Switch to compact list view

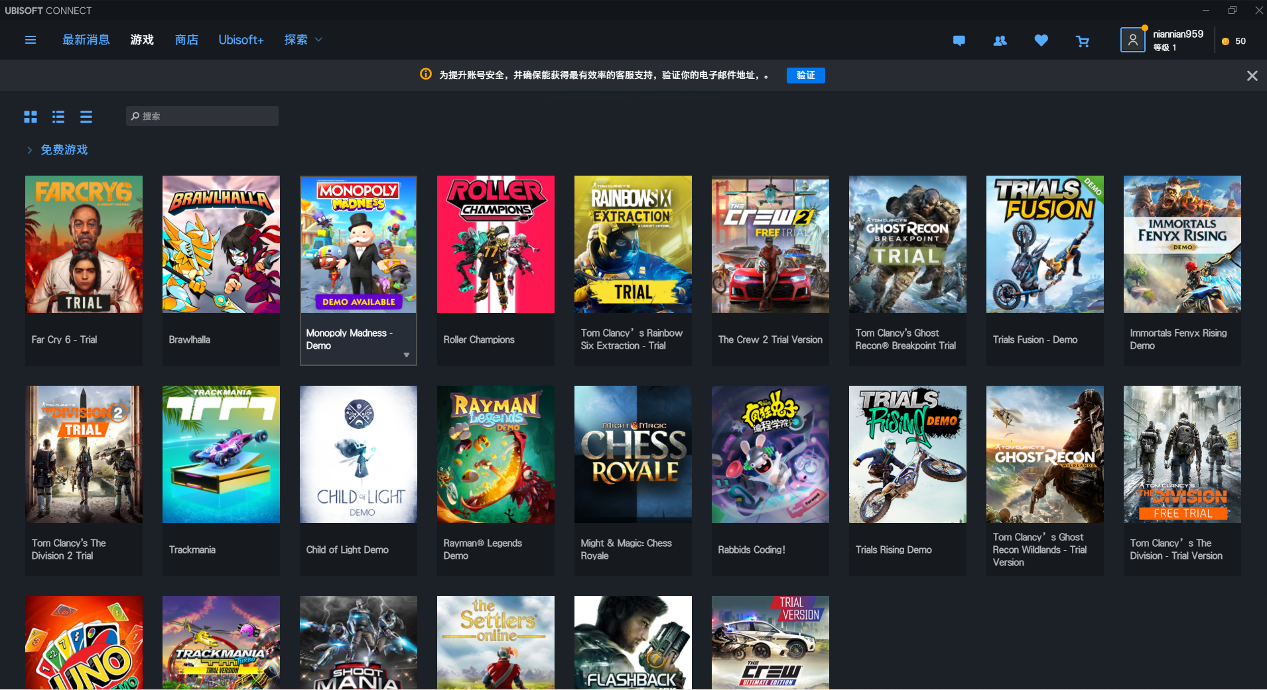coord(86,117)
